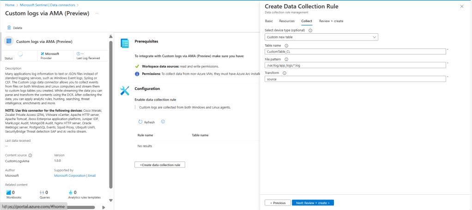This screenshot has height=210, width=472.
Task: Click the info icon beside Select device type
Action: pos(310,30)
